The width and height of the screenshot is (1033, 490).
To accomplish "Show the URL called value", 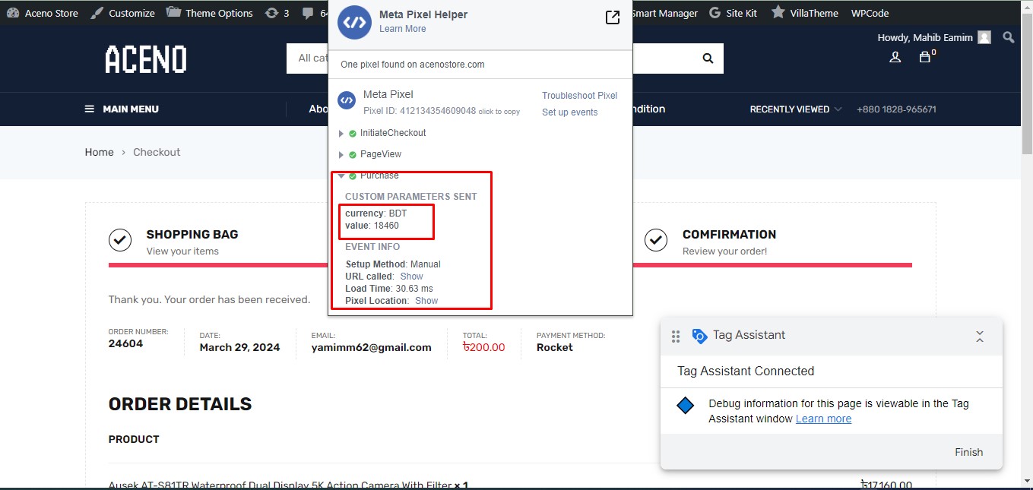I will click(x=411, y=277).
